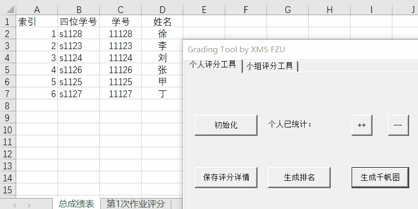The height and width of the screenshot is (209, 418).
Task: Click the 四位学号 header cell
Action: [x=79, y=21]
